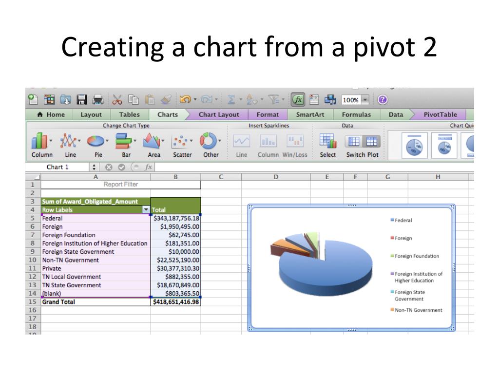Click the Name Box stepper arrows
Screen dimensions: 499x374
(x=94, y=167)
